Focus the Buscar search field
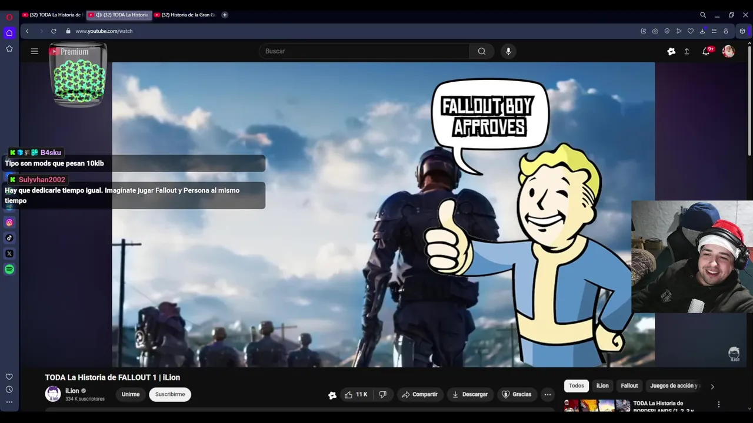 [x=364, y=51]
